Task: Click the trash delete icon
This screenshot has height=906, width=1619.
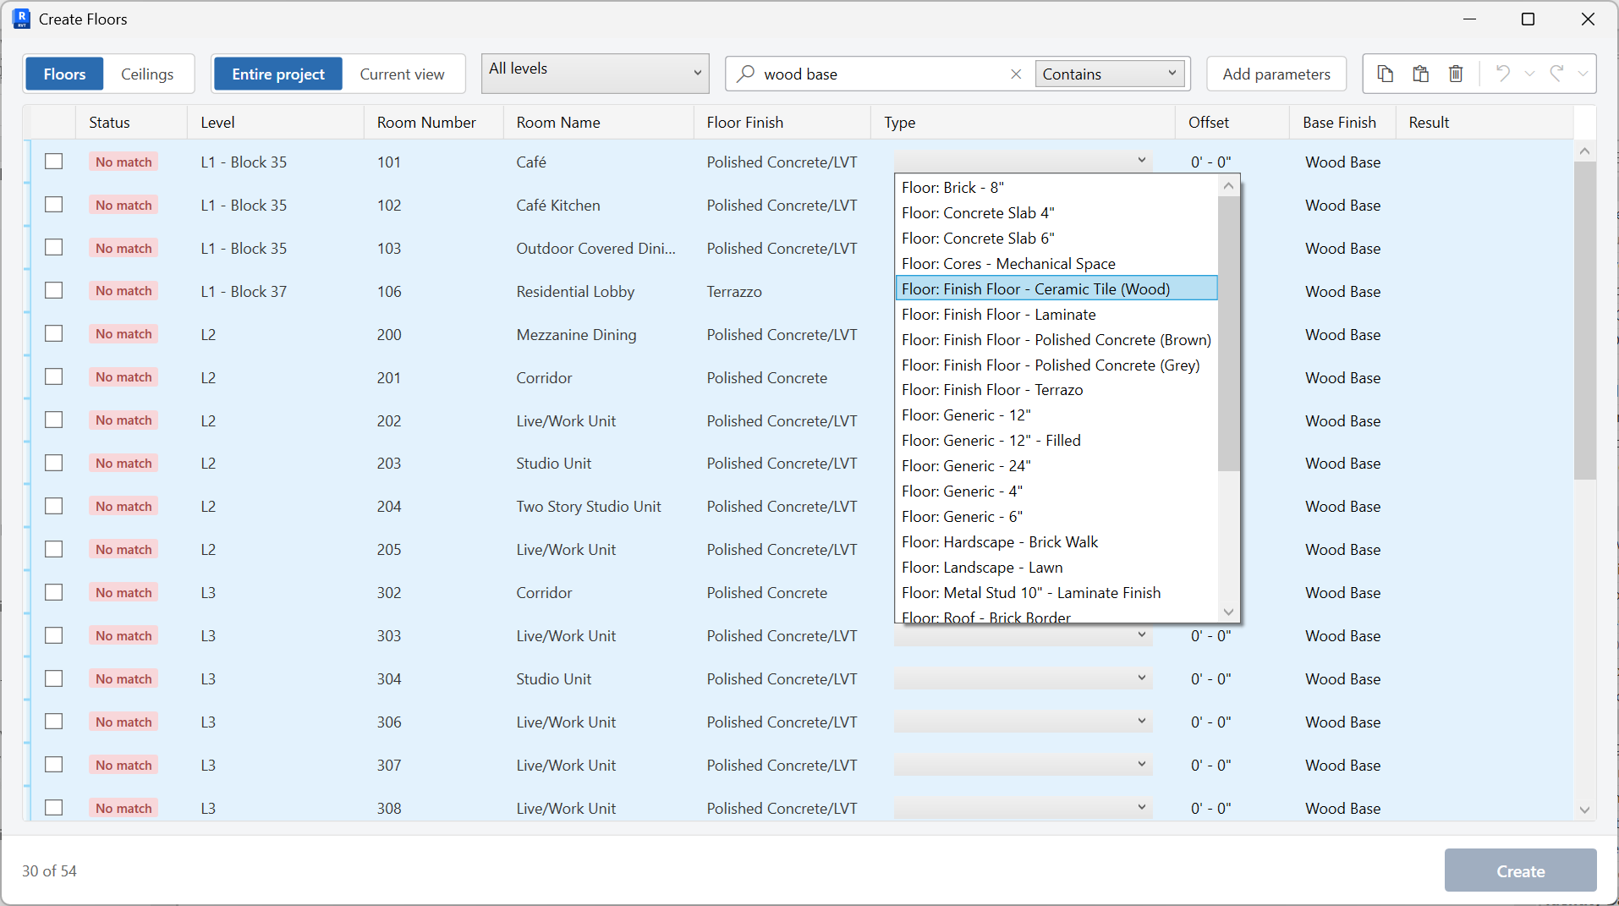Action: click(x=1456, y=74)
